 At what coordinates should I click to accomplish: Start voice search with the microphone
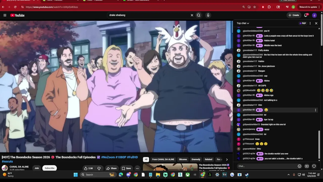(x=208, y=15)
